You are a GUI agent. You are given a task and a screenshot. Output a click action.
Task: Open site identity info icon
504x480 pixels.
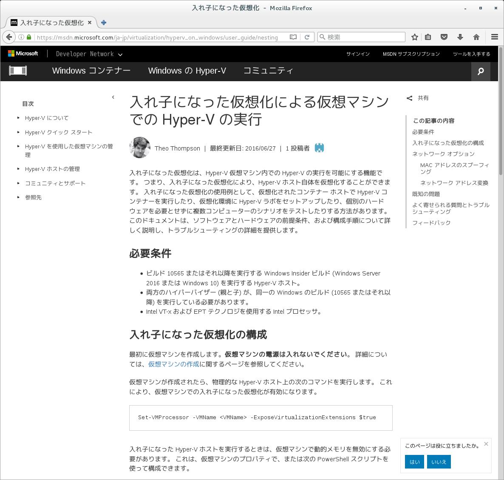coord(21,37)
